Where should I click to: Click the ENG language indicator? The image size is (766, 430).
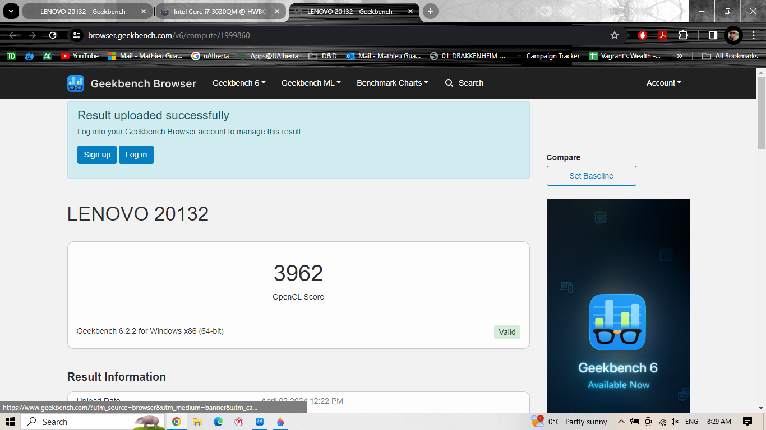[x=691, y=422]
